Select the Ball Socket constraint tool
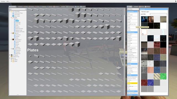 click(x=132, y=15)
